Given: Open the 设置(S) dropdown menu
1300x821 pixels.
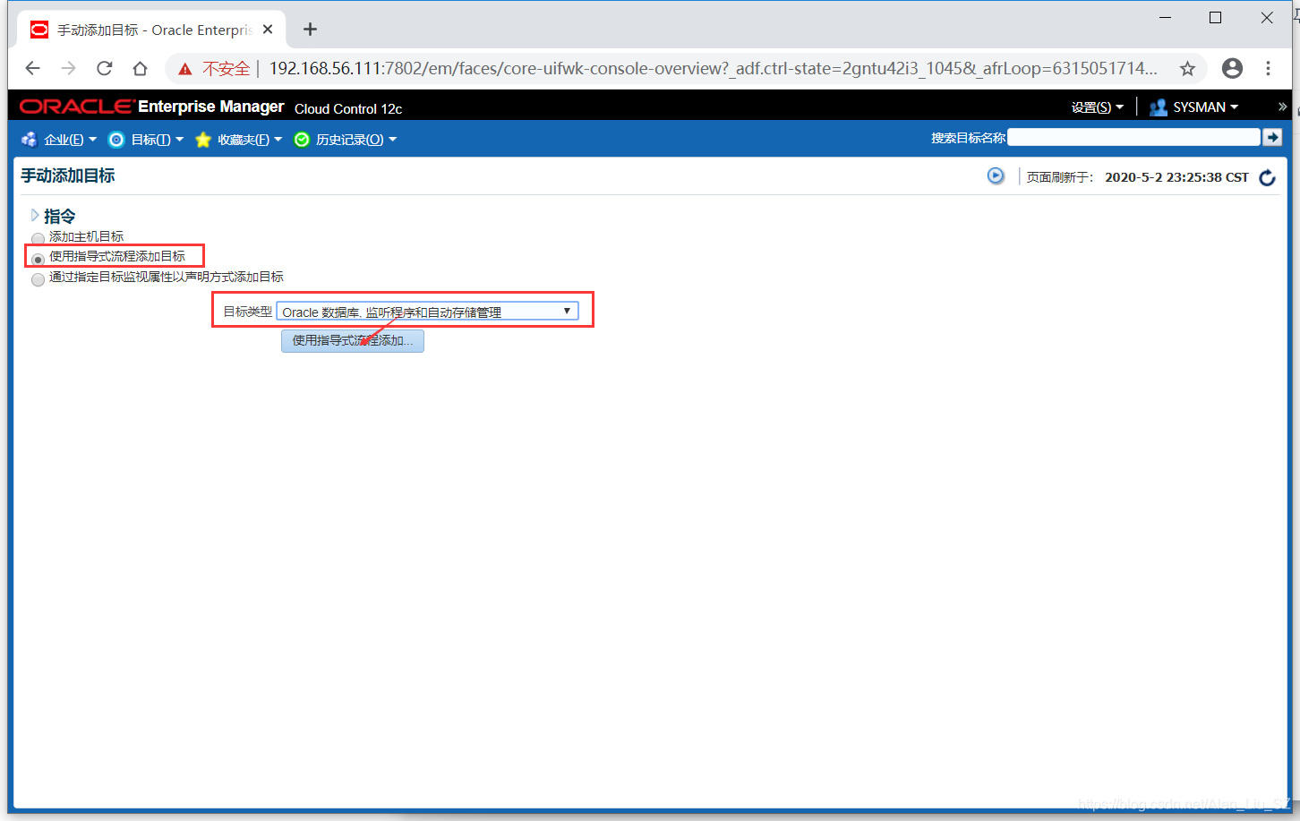Looking at the screenshot, I should tap(1097, 107).
